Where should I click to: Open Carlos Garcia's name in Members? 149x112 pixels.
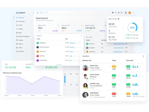pyautogui.click(x=94, y=75)
